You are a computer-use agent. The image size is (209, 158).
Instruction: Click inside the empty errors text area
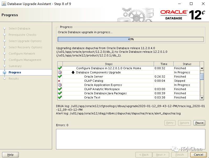point(130,139)
